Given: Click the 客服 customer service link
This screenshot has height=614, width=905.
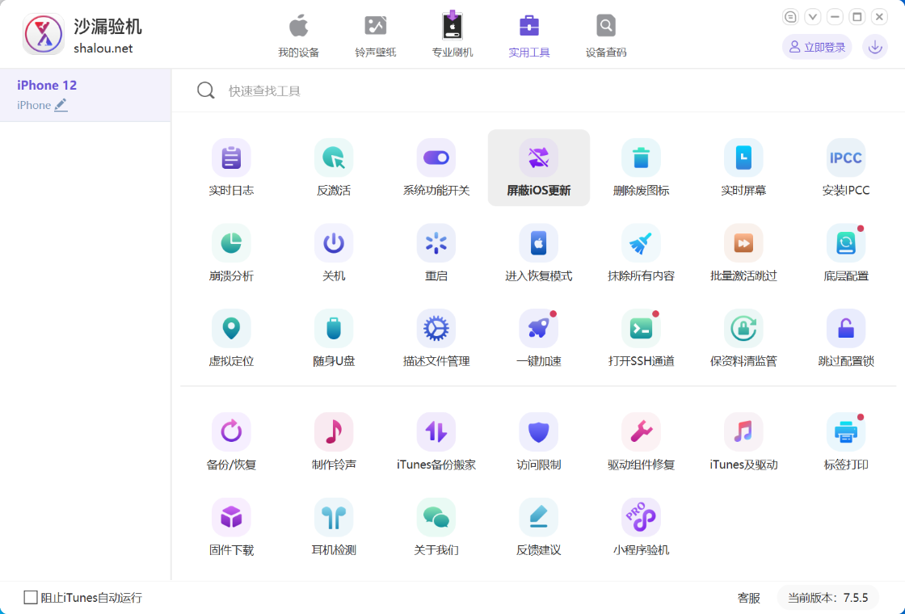Looking at the screenshot, I should point(748,598).
